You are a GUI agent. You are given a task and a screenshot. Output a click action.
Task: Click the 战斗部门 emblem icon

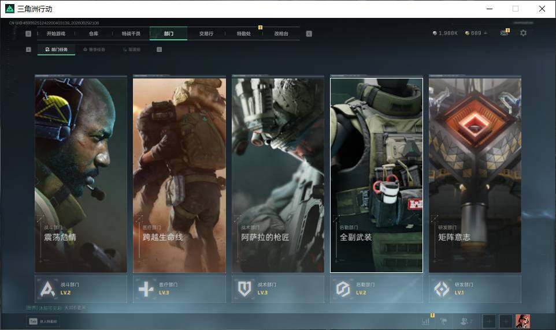(x=48, y=289)
